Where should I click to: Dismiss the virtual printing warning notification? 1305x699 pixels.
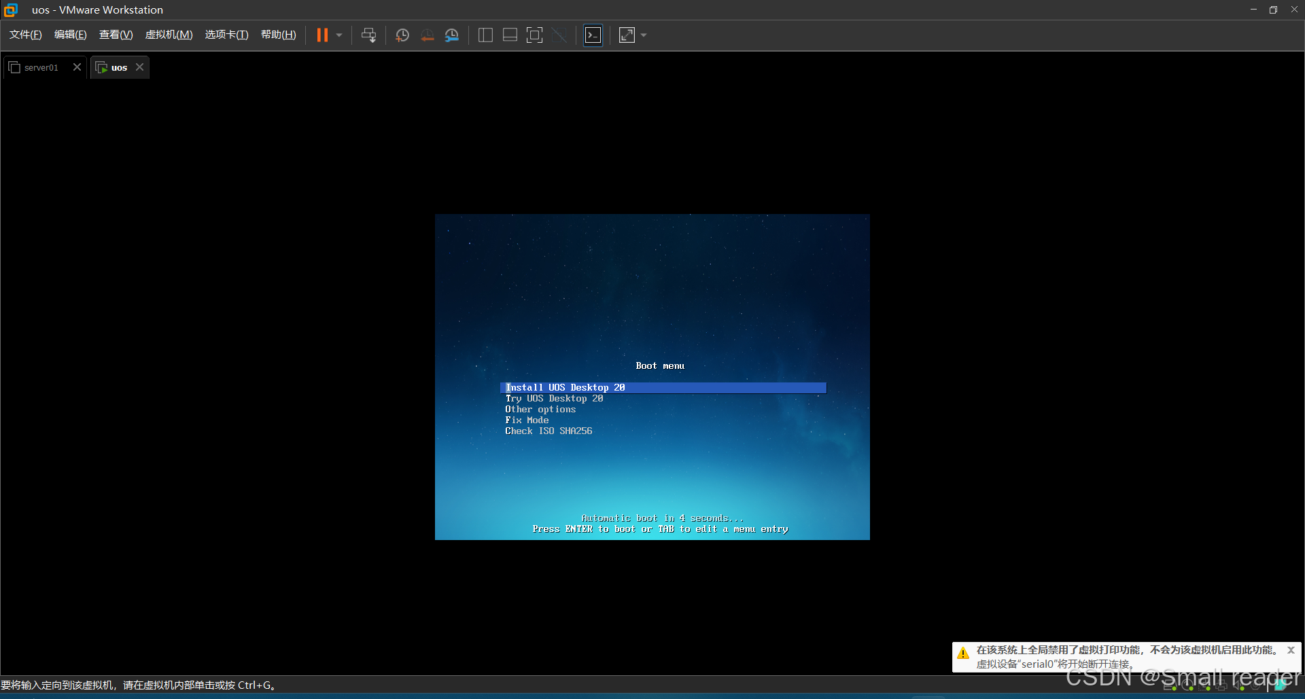coord(1291,650)
